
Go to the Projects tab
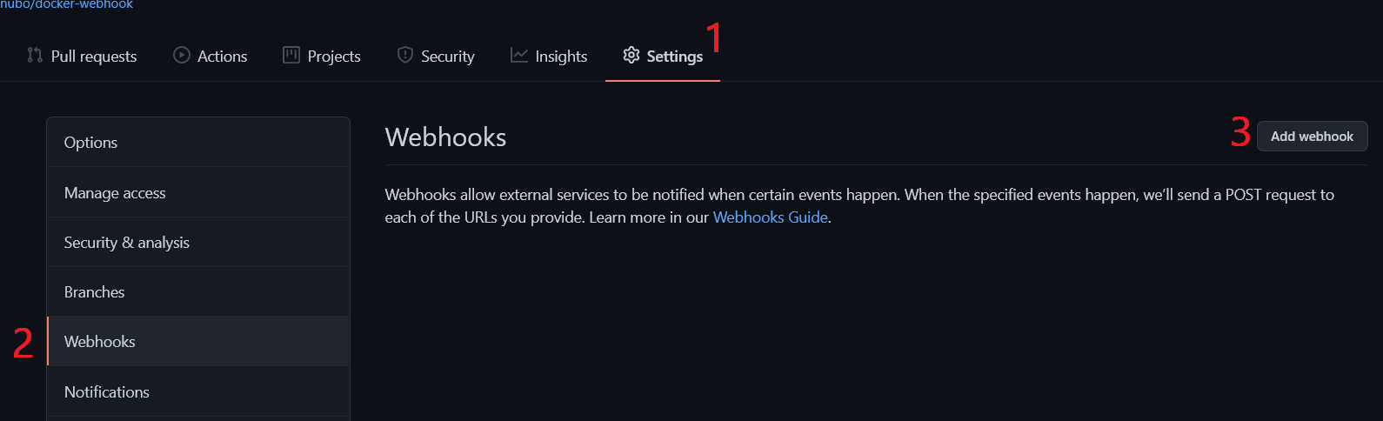[x=334, y=57]
